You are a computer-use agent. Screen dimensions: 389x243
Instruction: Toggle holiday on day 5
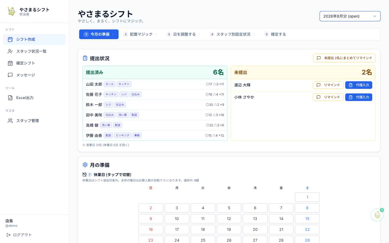pyautogui.click(x=229, y=208)
